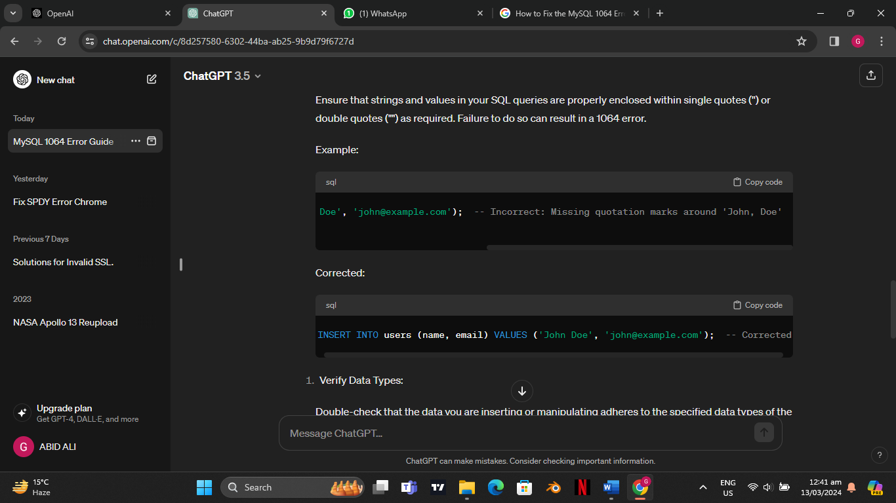This screenshot has width=896, height=503.
Task: Share the conversation via the export icon
Action: (870, 75)
